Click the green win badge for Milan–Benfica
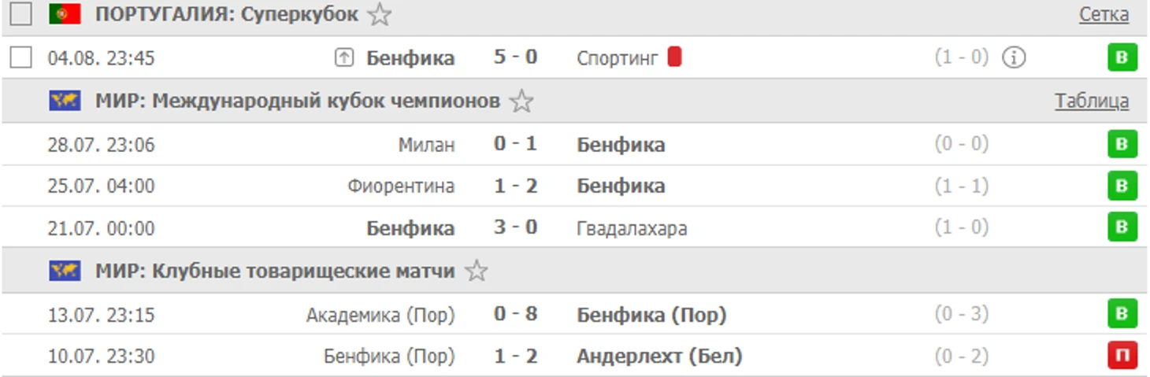This screenshot has width=1150, height=377. 1122,144
